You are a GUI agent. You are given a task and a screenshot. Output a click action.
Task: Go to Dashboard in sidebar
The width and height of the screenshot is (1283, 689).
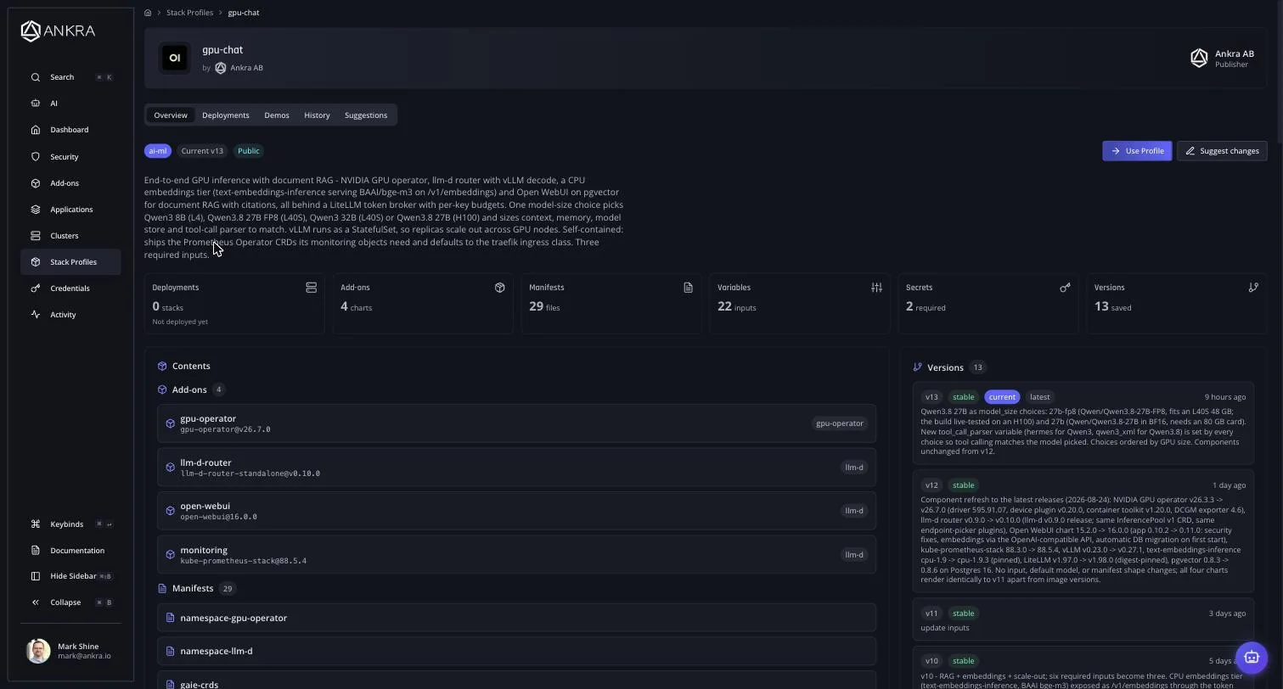(70, 130)
